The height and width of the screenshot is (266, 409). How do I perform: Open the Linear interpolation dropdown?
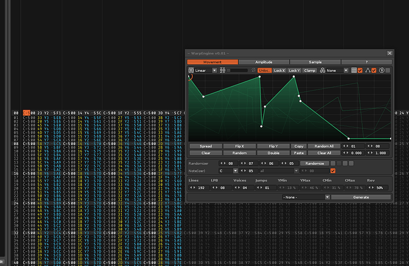pyautogui.click(x=206, y=70)
